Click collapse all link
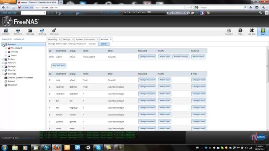The width and height of the screenshot is (269, 151). [x=19, y=39]
